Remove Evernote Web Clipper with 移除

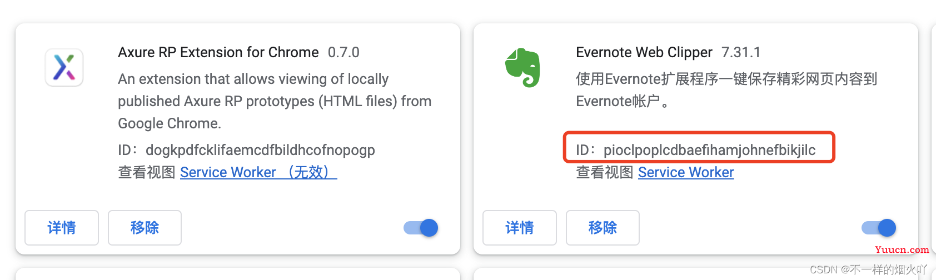[x=603, y=228]
